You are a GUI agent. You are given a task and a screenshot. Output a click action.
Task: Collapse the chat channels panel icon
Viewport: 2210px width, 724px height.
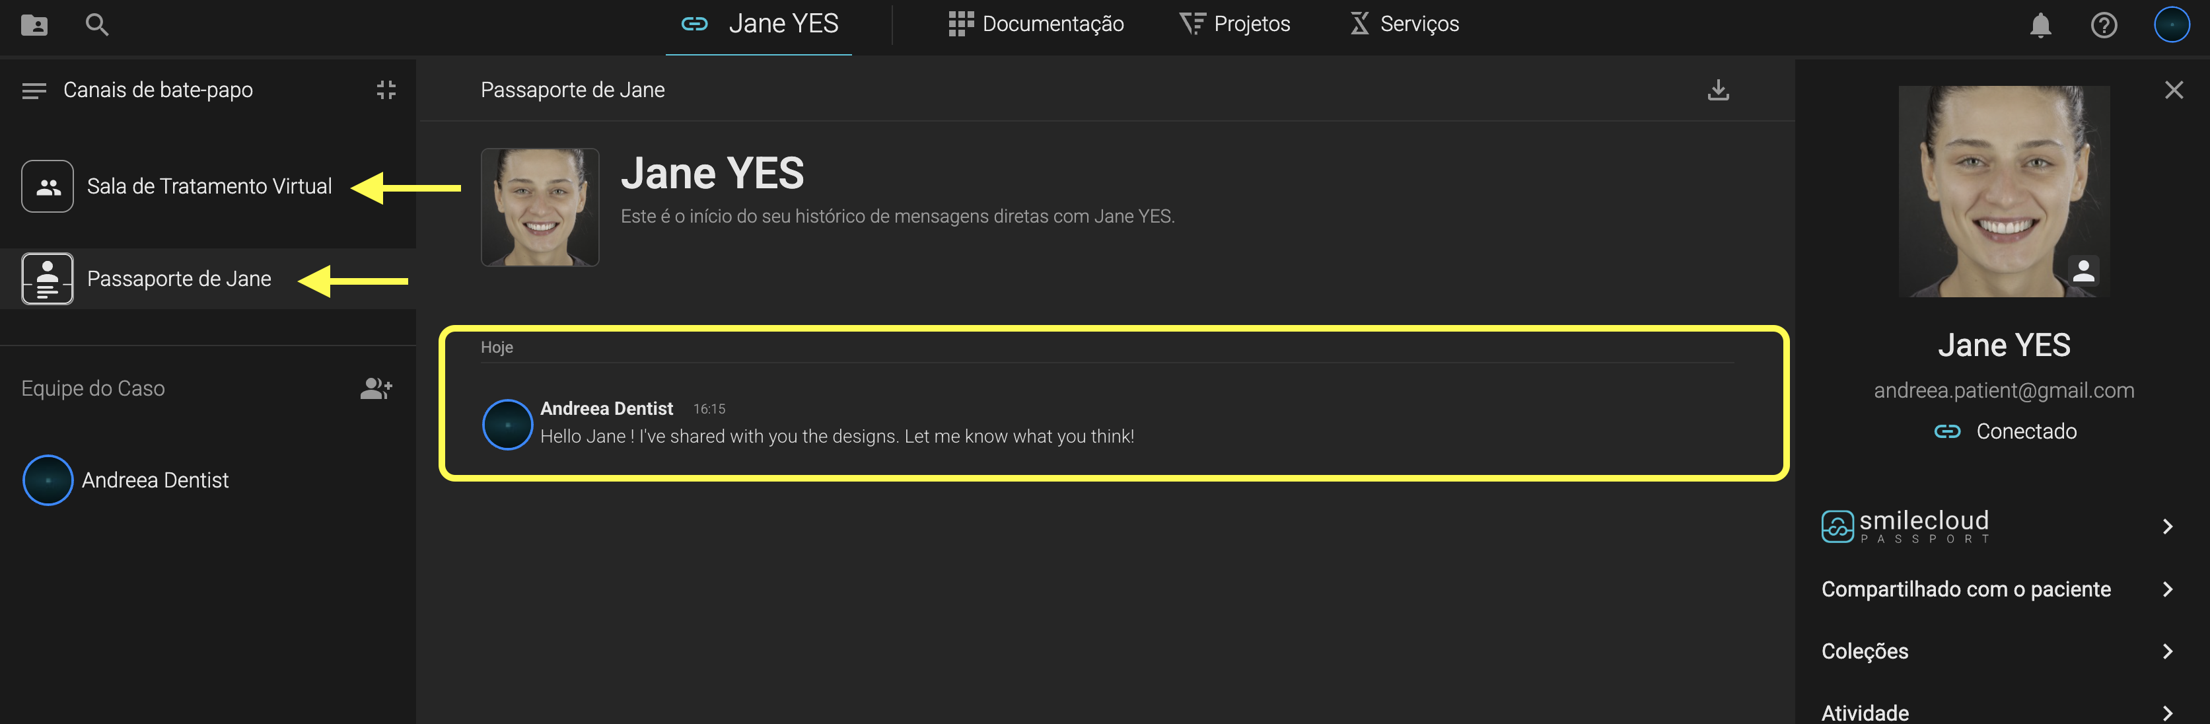[386, 90]
